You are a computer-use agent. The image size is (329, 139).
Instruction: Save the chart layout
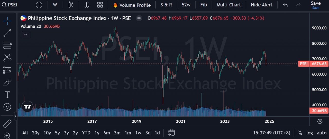point(316,5)
